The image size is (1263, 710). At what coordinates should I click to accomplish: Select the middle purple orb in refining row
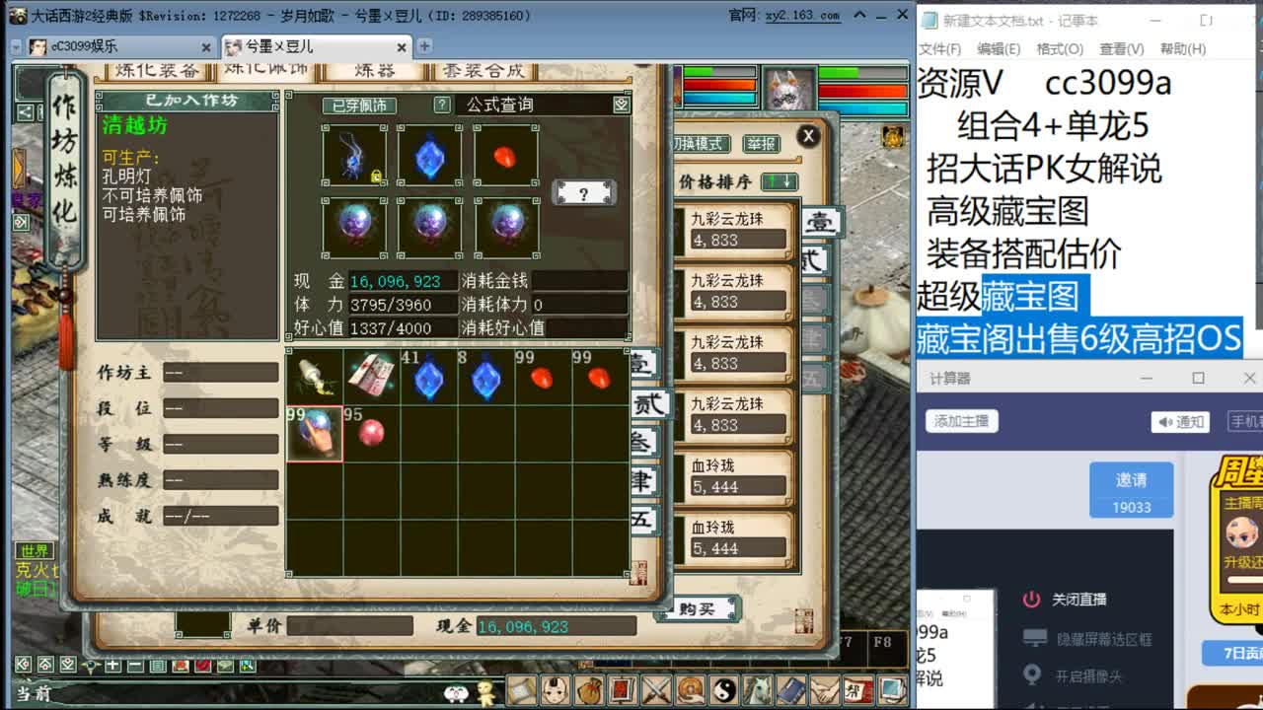coord(429,228)
